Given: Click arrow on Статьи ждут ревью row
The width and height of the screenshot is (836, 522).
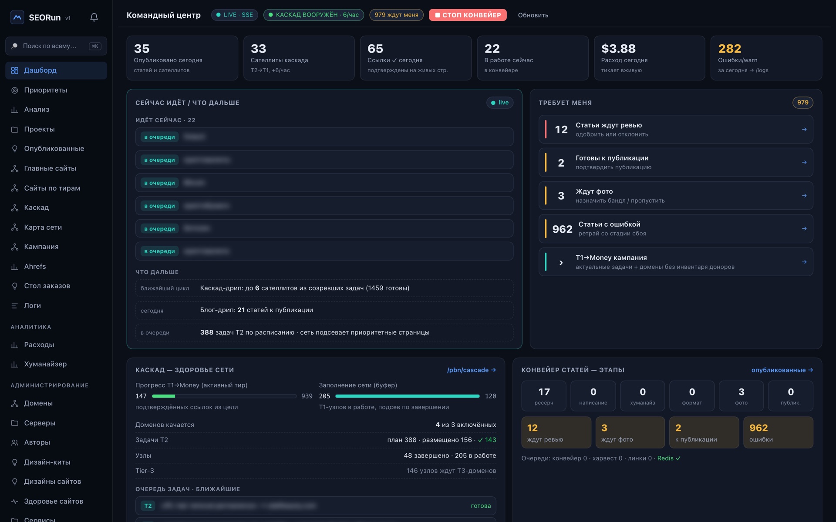Looking at the screenshot, I should tap(804, 129).
